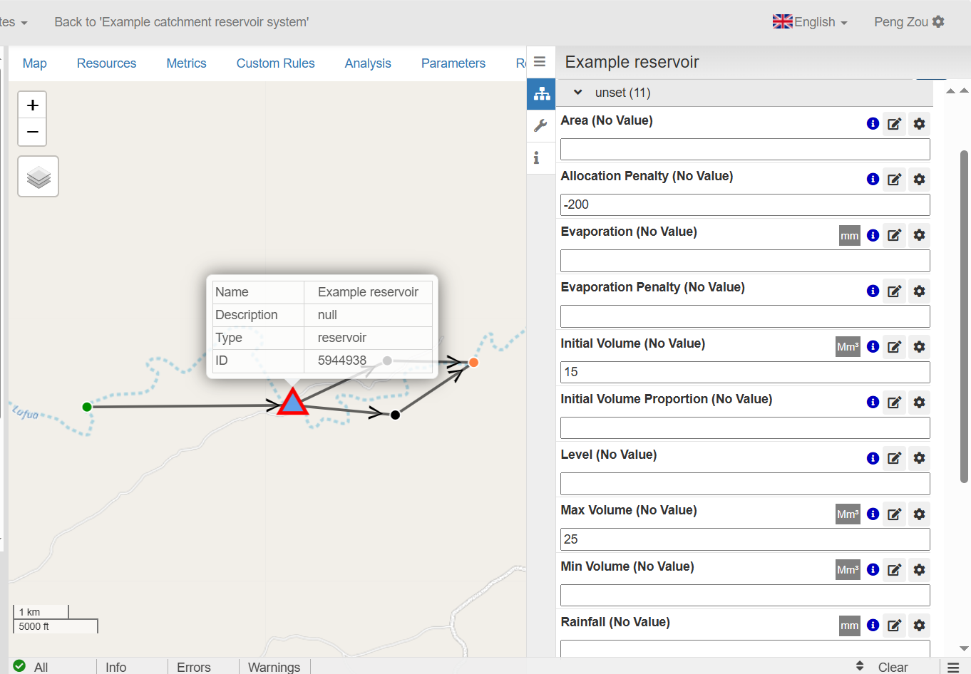
Task: Edit the Area attribute value
Action: (894, 124)
